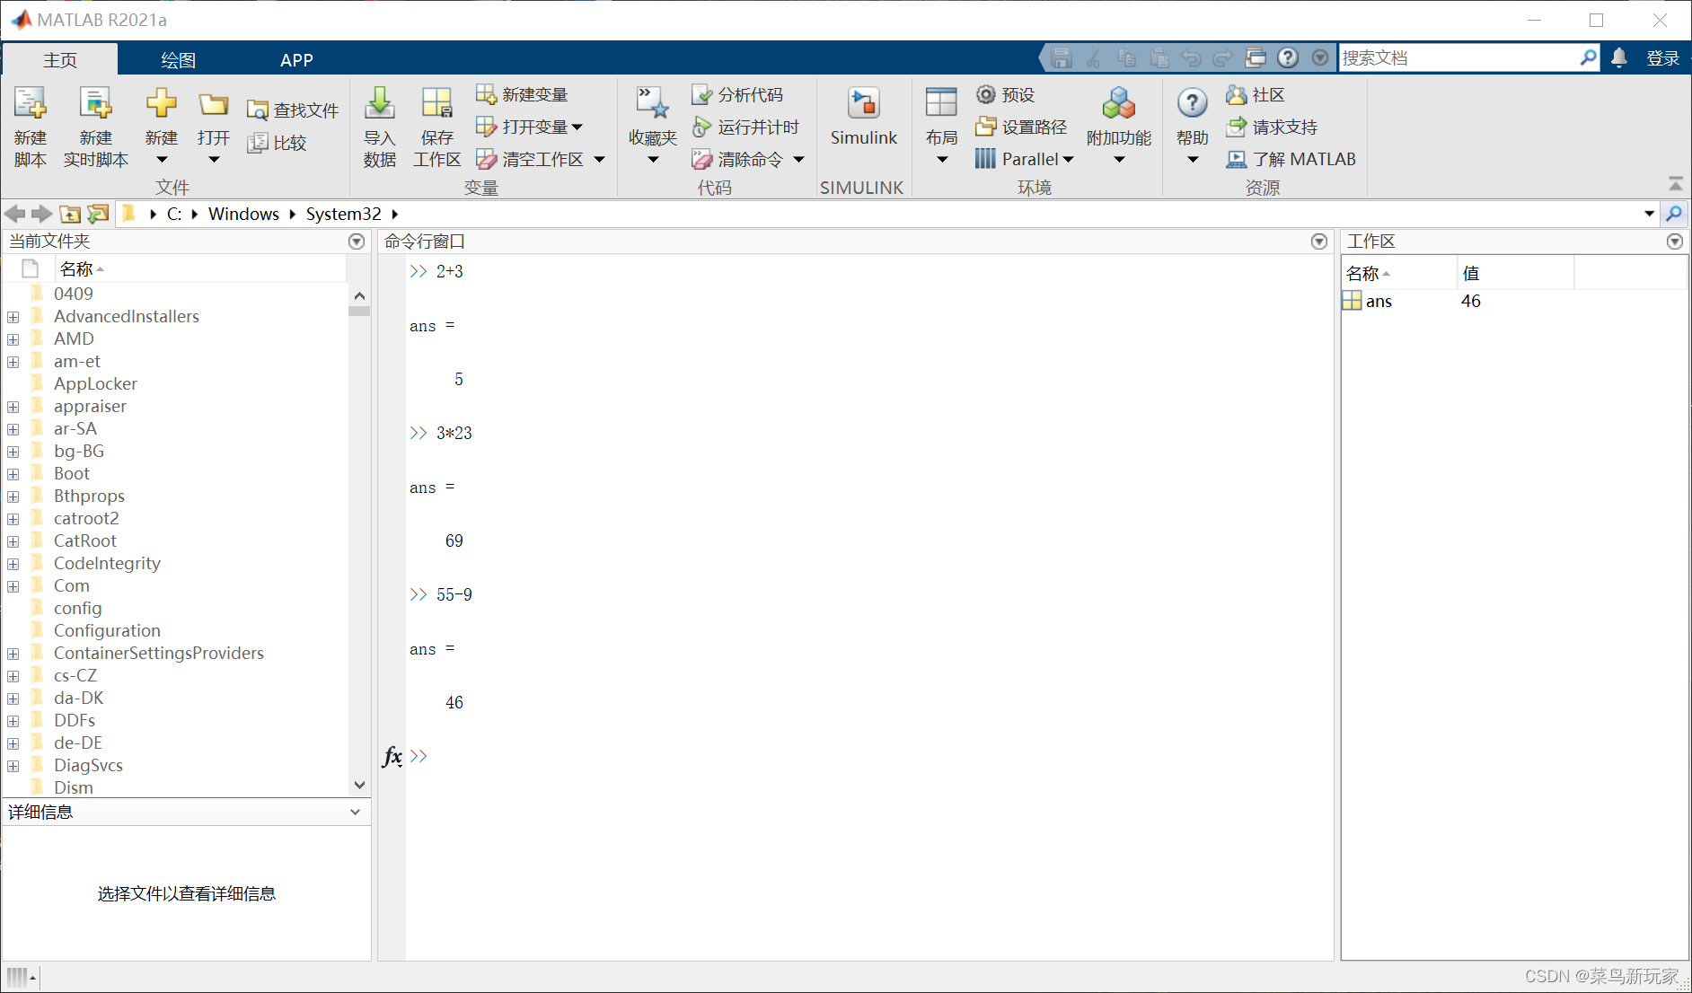This screenshot has width=1692, height=993.
Task: Click the Add-Ons (附加功能) icon
Action: (x=1119, y=104)
